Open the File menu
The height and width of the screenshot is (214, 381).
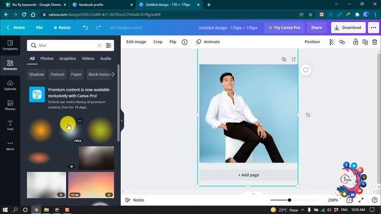39,28
